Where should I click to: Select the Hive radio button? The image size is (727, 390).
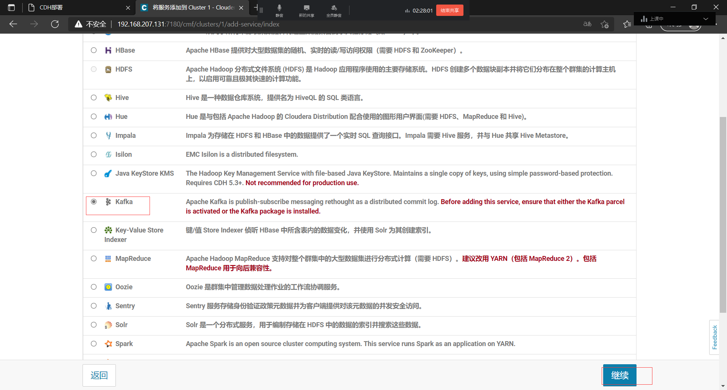(94, 98)
